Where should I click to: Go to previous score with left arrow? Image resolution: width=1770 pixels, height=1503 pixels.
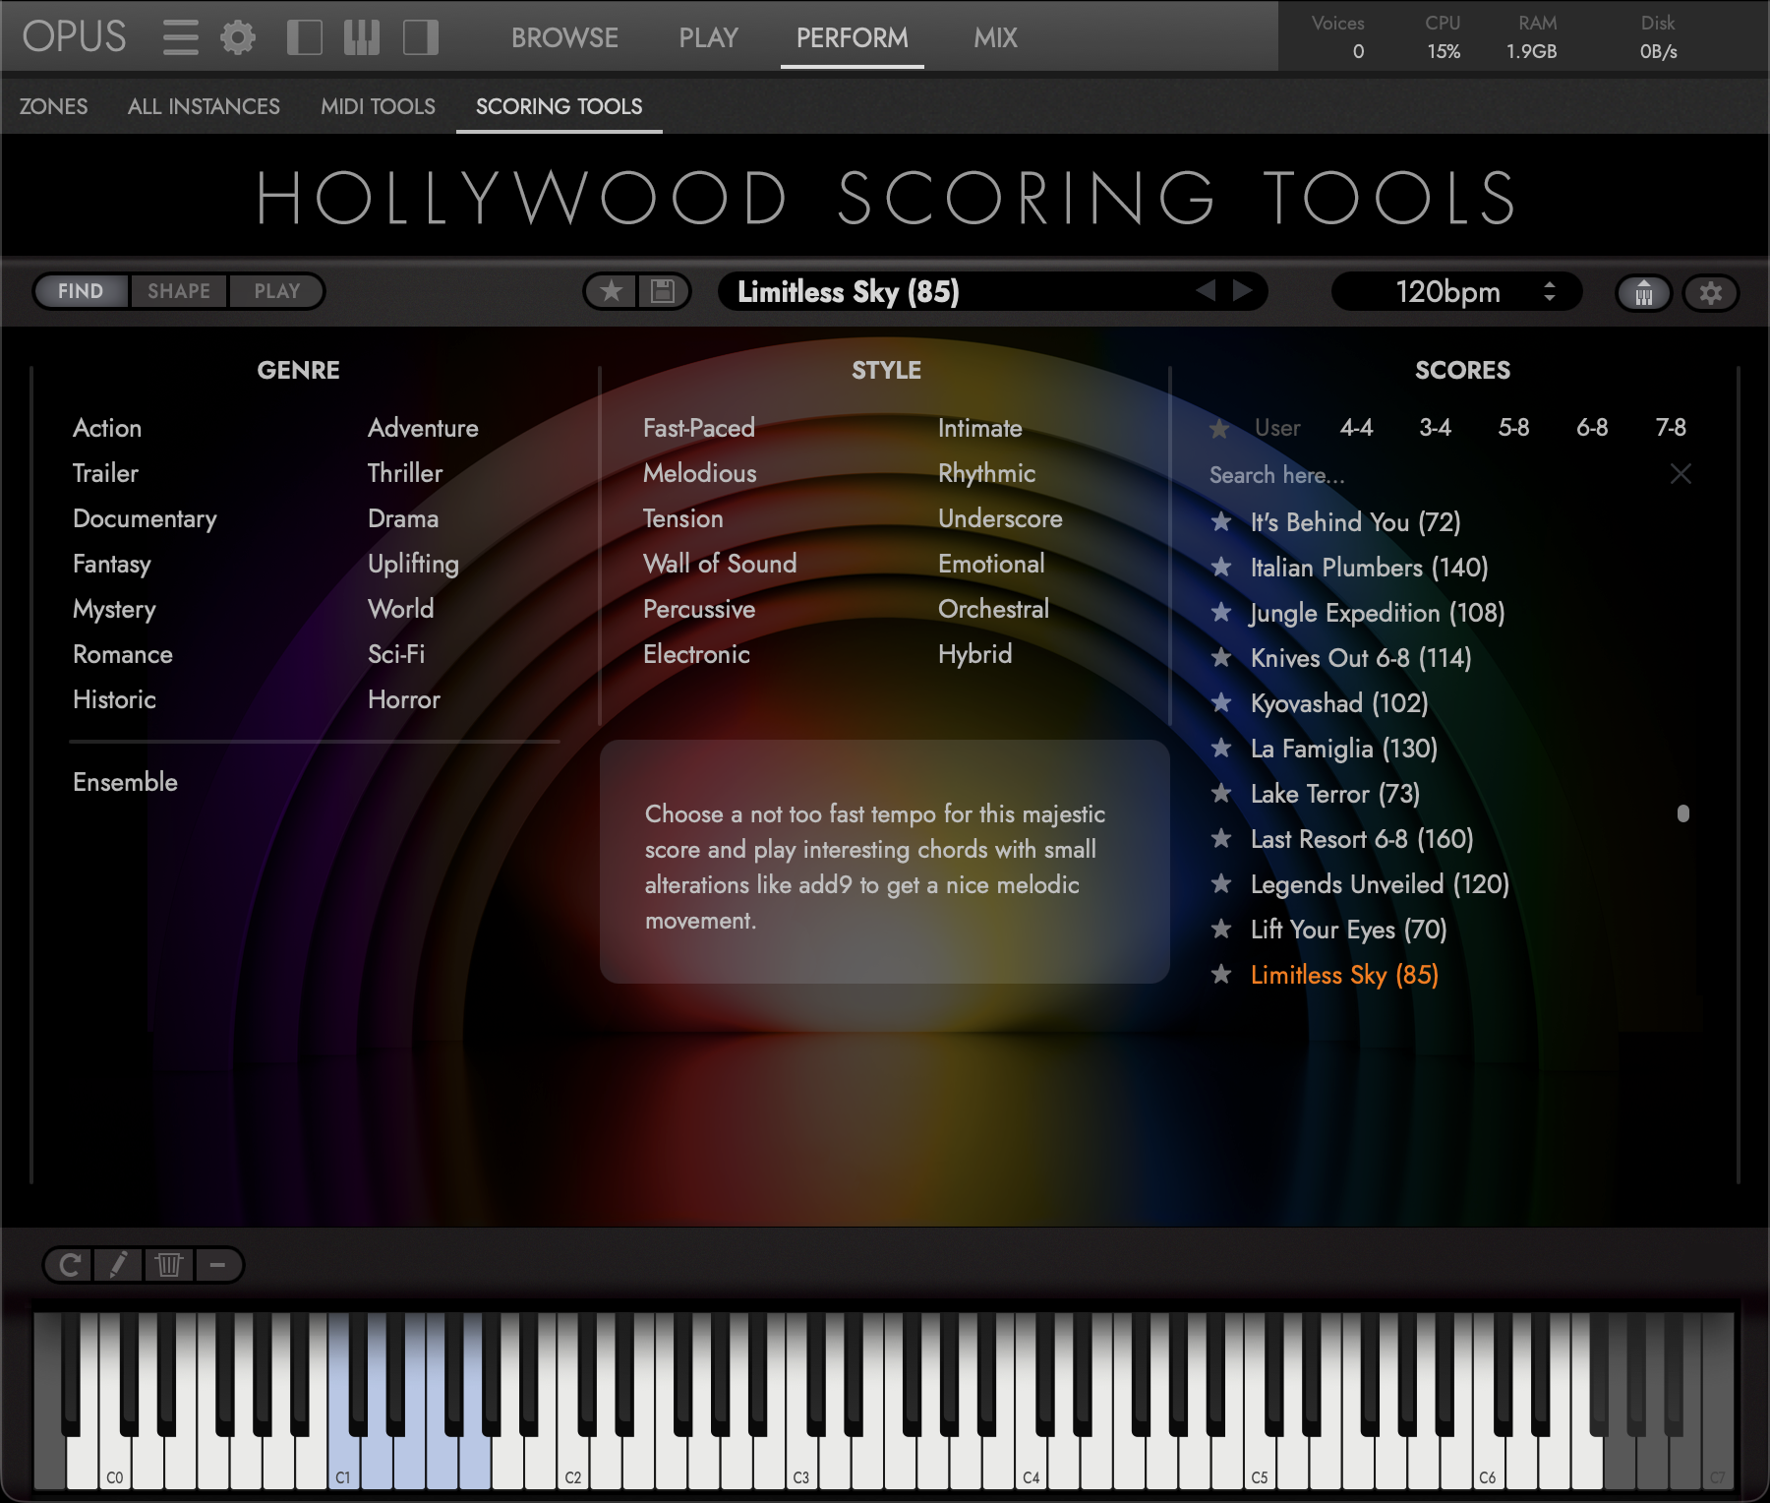click(1206, 290)
